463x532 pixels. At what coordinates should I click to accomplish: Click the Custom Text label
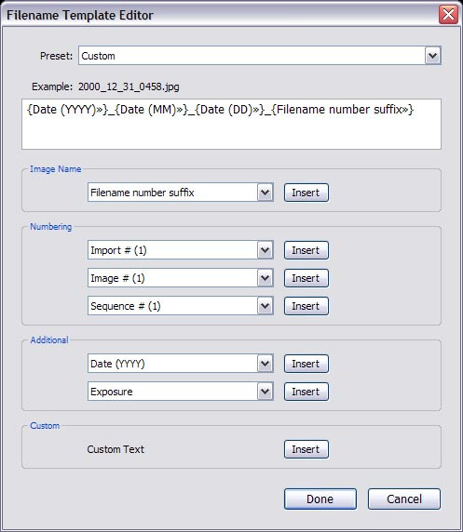[x=116, y=449]
